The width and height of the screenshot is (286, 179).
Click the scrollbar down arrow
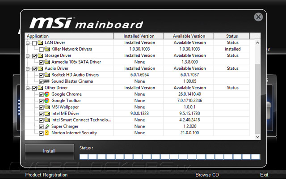[x=257, y=137]
